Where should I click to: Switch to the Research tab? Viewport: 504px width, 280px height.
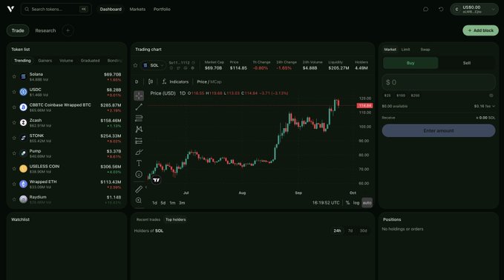[45, 30]
